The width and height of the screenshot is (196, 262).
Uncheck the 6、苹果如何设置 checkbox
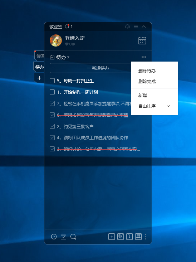(52, 115)
